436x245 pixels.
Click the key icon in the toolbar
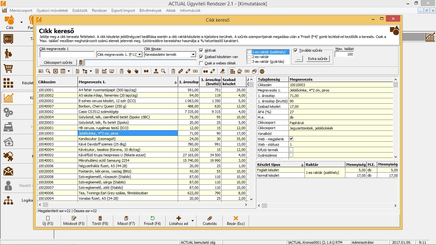click(x=222, y=71)
